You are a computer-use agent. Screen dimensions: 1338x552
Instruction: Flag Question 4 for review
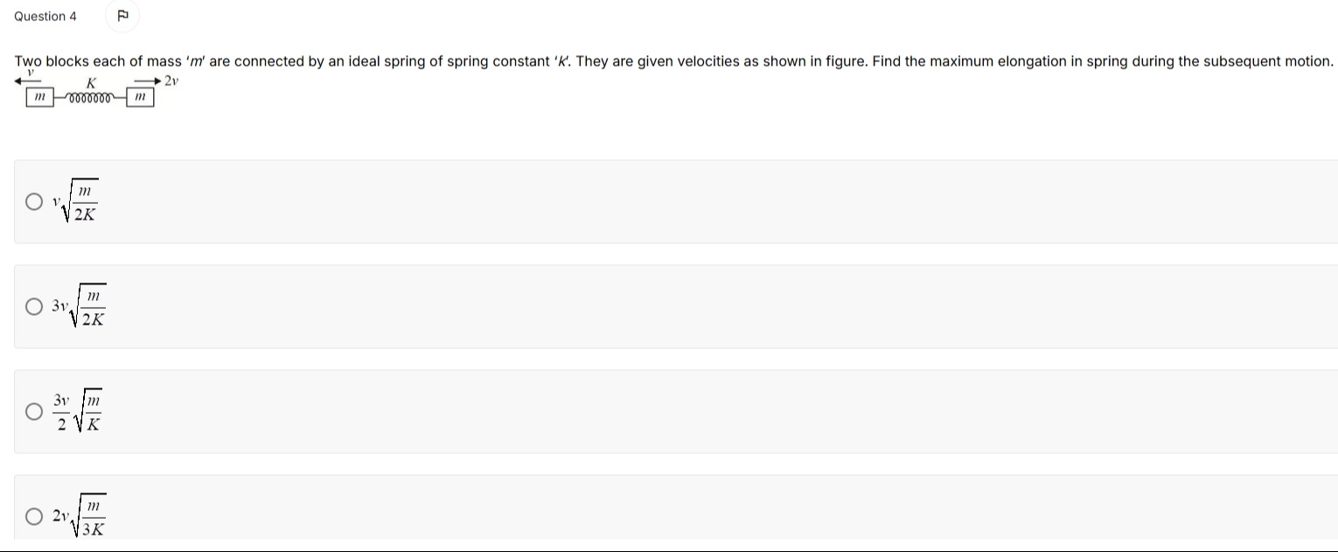pyautogui.click(x=122, y=15)
